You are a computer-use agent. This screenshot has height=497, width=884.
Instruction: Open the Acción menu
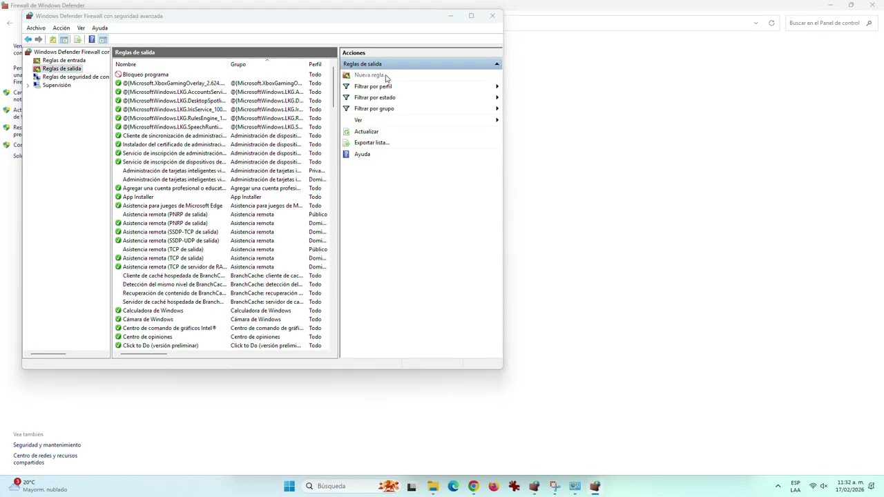click(61, 28)
